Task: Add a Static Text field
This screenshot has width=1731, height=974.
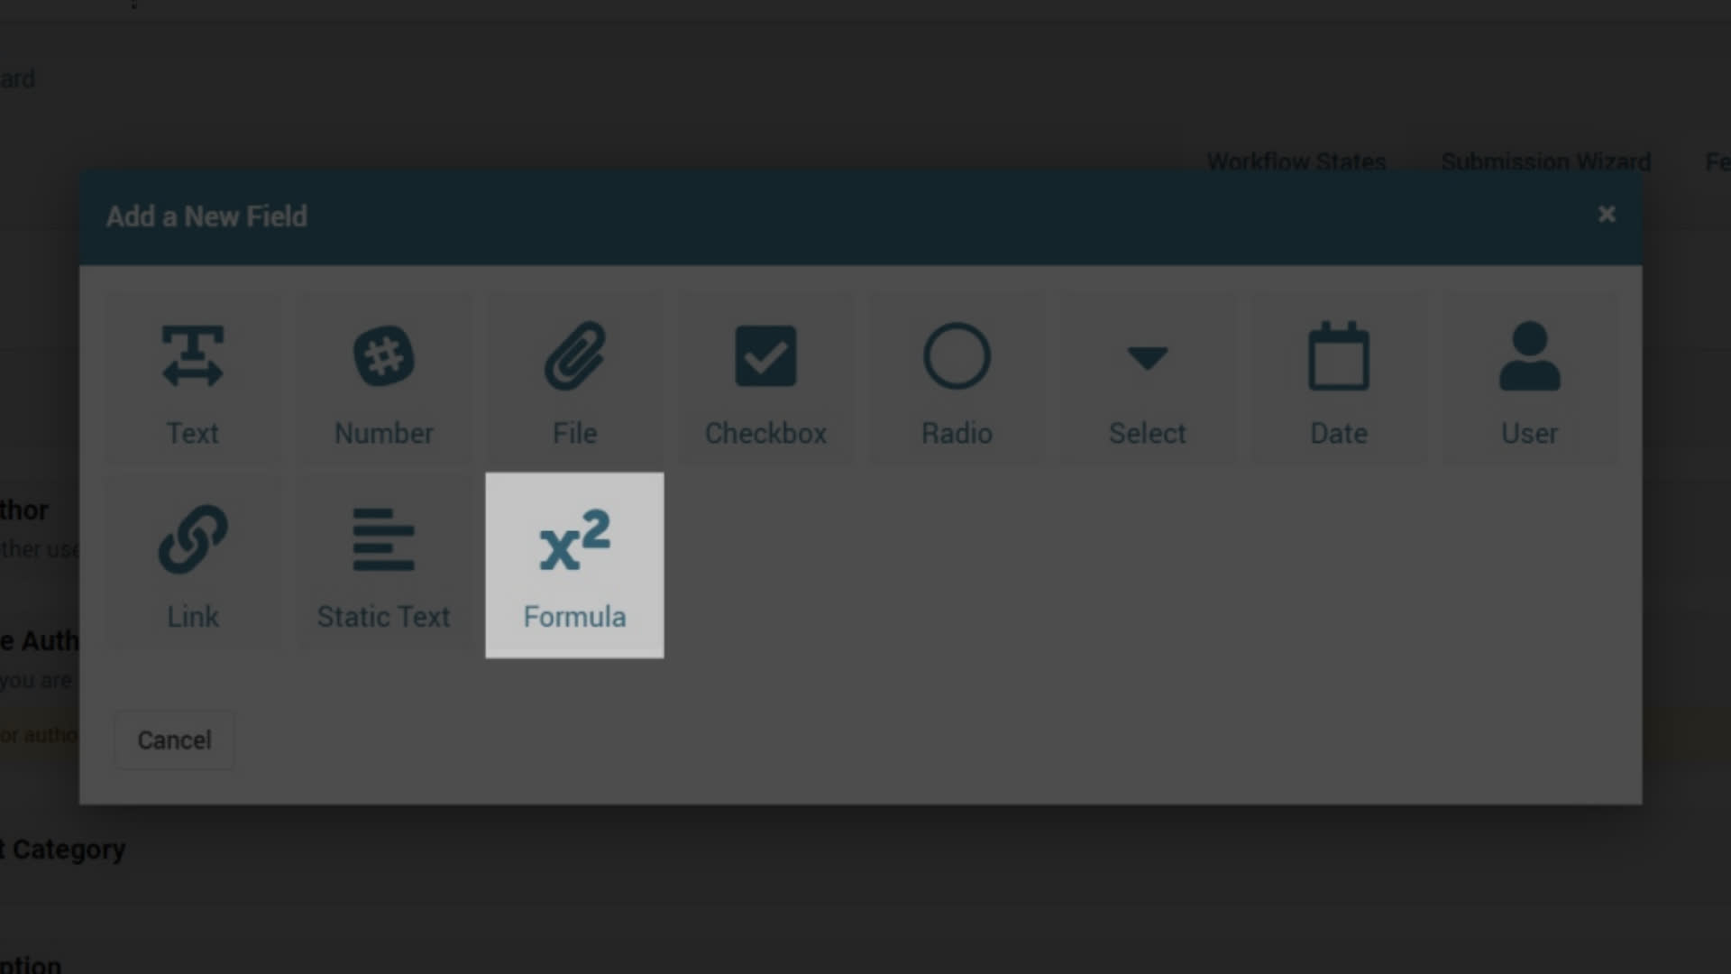Action: 383,565
